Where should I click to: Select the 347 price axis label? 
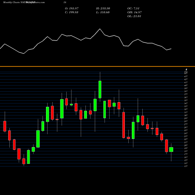coord(186,103)
